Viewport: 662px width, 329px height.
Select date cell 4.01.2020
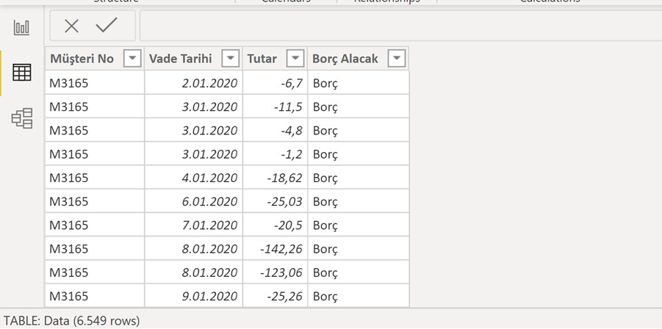[193, 178]
